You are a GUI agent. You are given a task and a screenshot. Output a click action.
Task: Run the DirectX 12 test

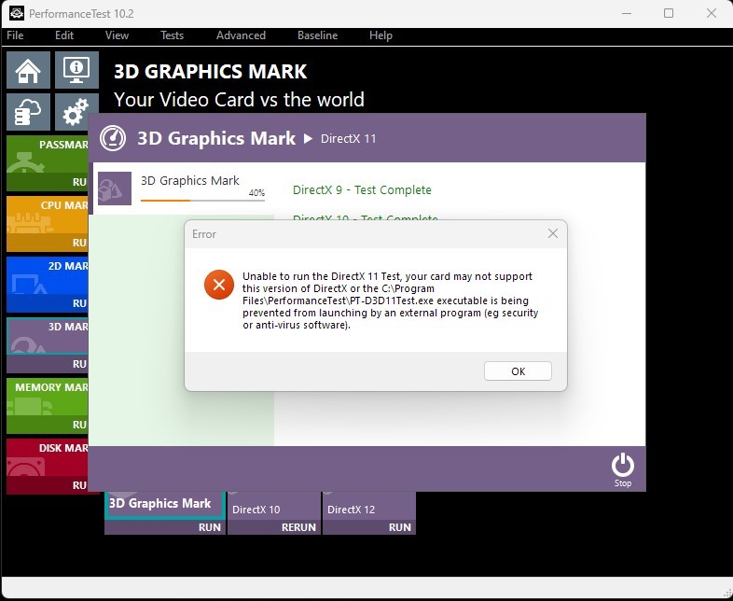(x=399, y=527)
